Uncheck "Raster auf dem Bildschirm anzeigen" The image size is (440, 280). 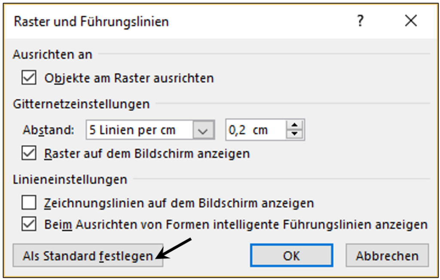[x=30, y=153]
